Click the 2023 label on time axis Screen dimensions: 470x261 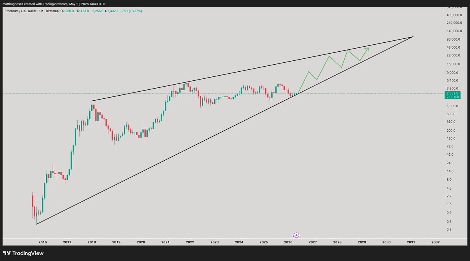[214, 243]
